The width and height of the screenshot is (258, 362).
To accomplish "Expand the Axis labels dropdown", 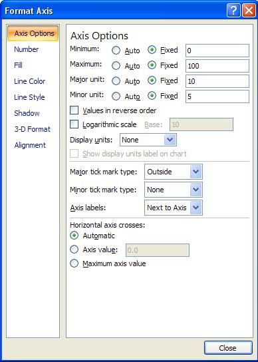I will (x=174, y=208).
